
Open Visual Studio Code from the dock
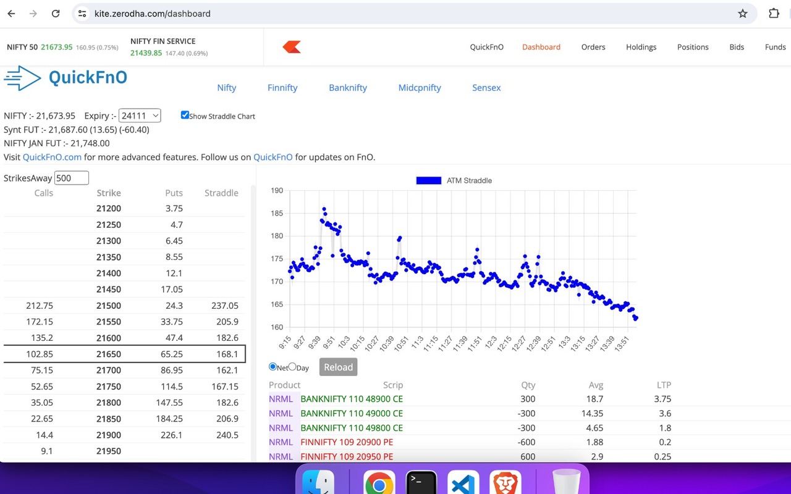(x=463, y=482)
